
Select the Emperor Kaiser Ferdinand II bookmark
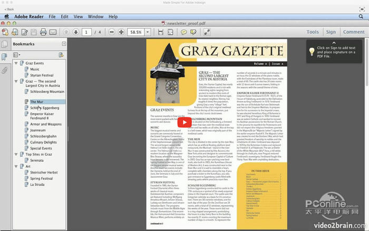point(42,116)
